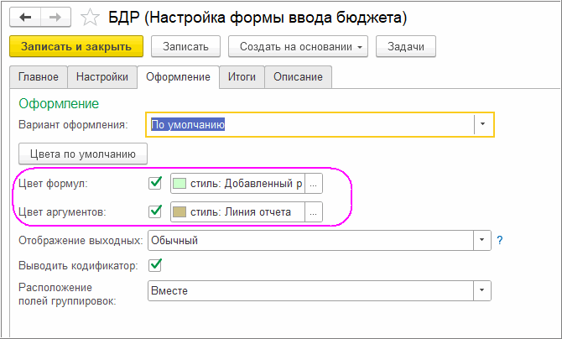Expand Расположение полей группировок dropdown arrow
The image size is (562, 339).
pyautogui.click(x=481, y=290)
